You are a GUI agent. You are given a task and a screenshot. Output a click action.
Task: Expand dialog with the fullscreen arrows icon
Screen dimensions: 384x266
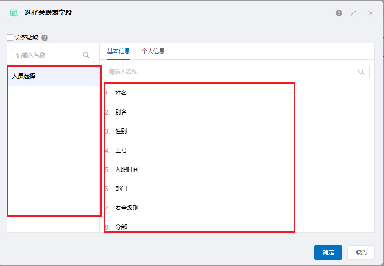pos(353,13)
